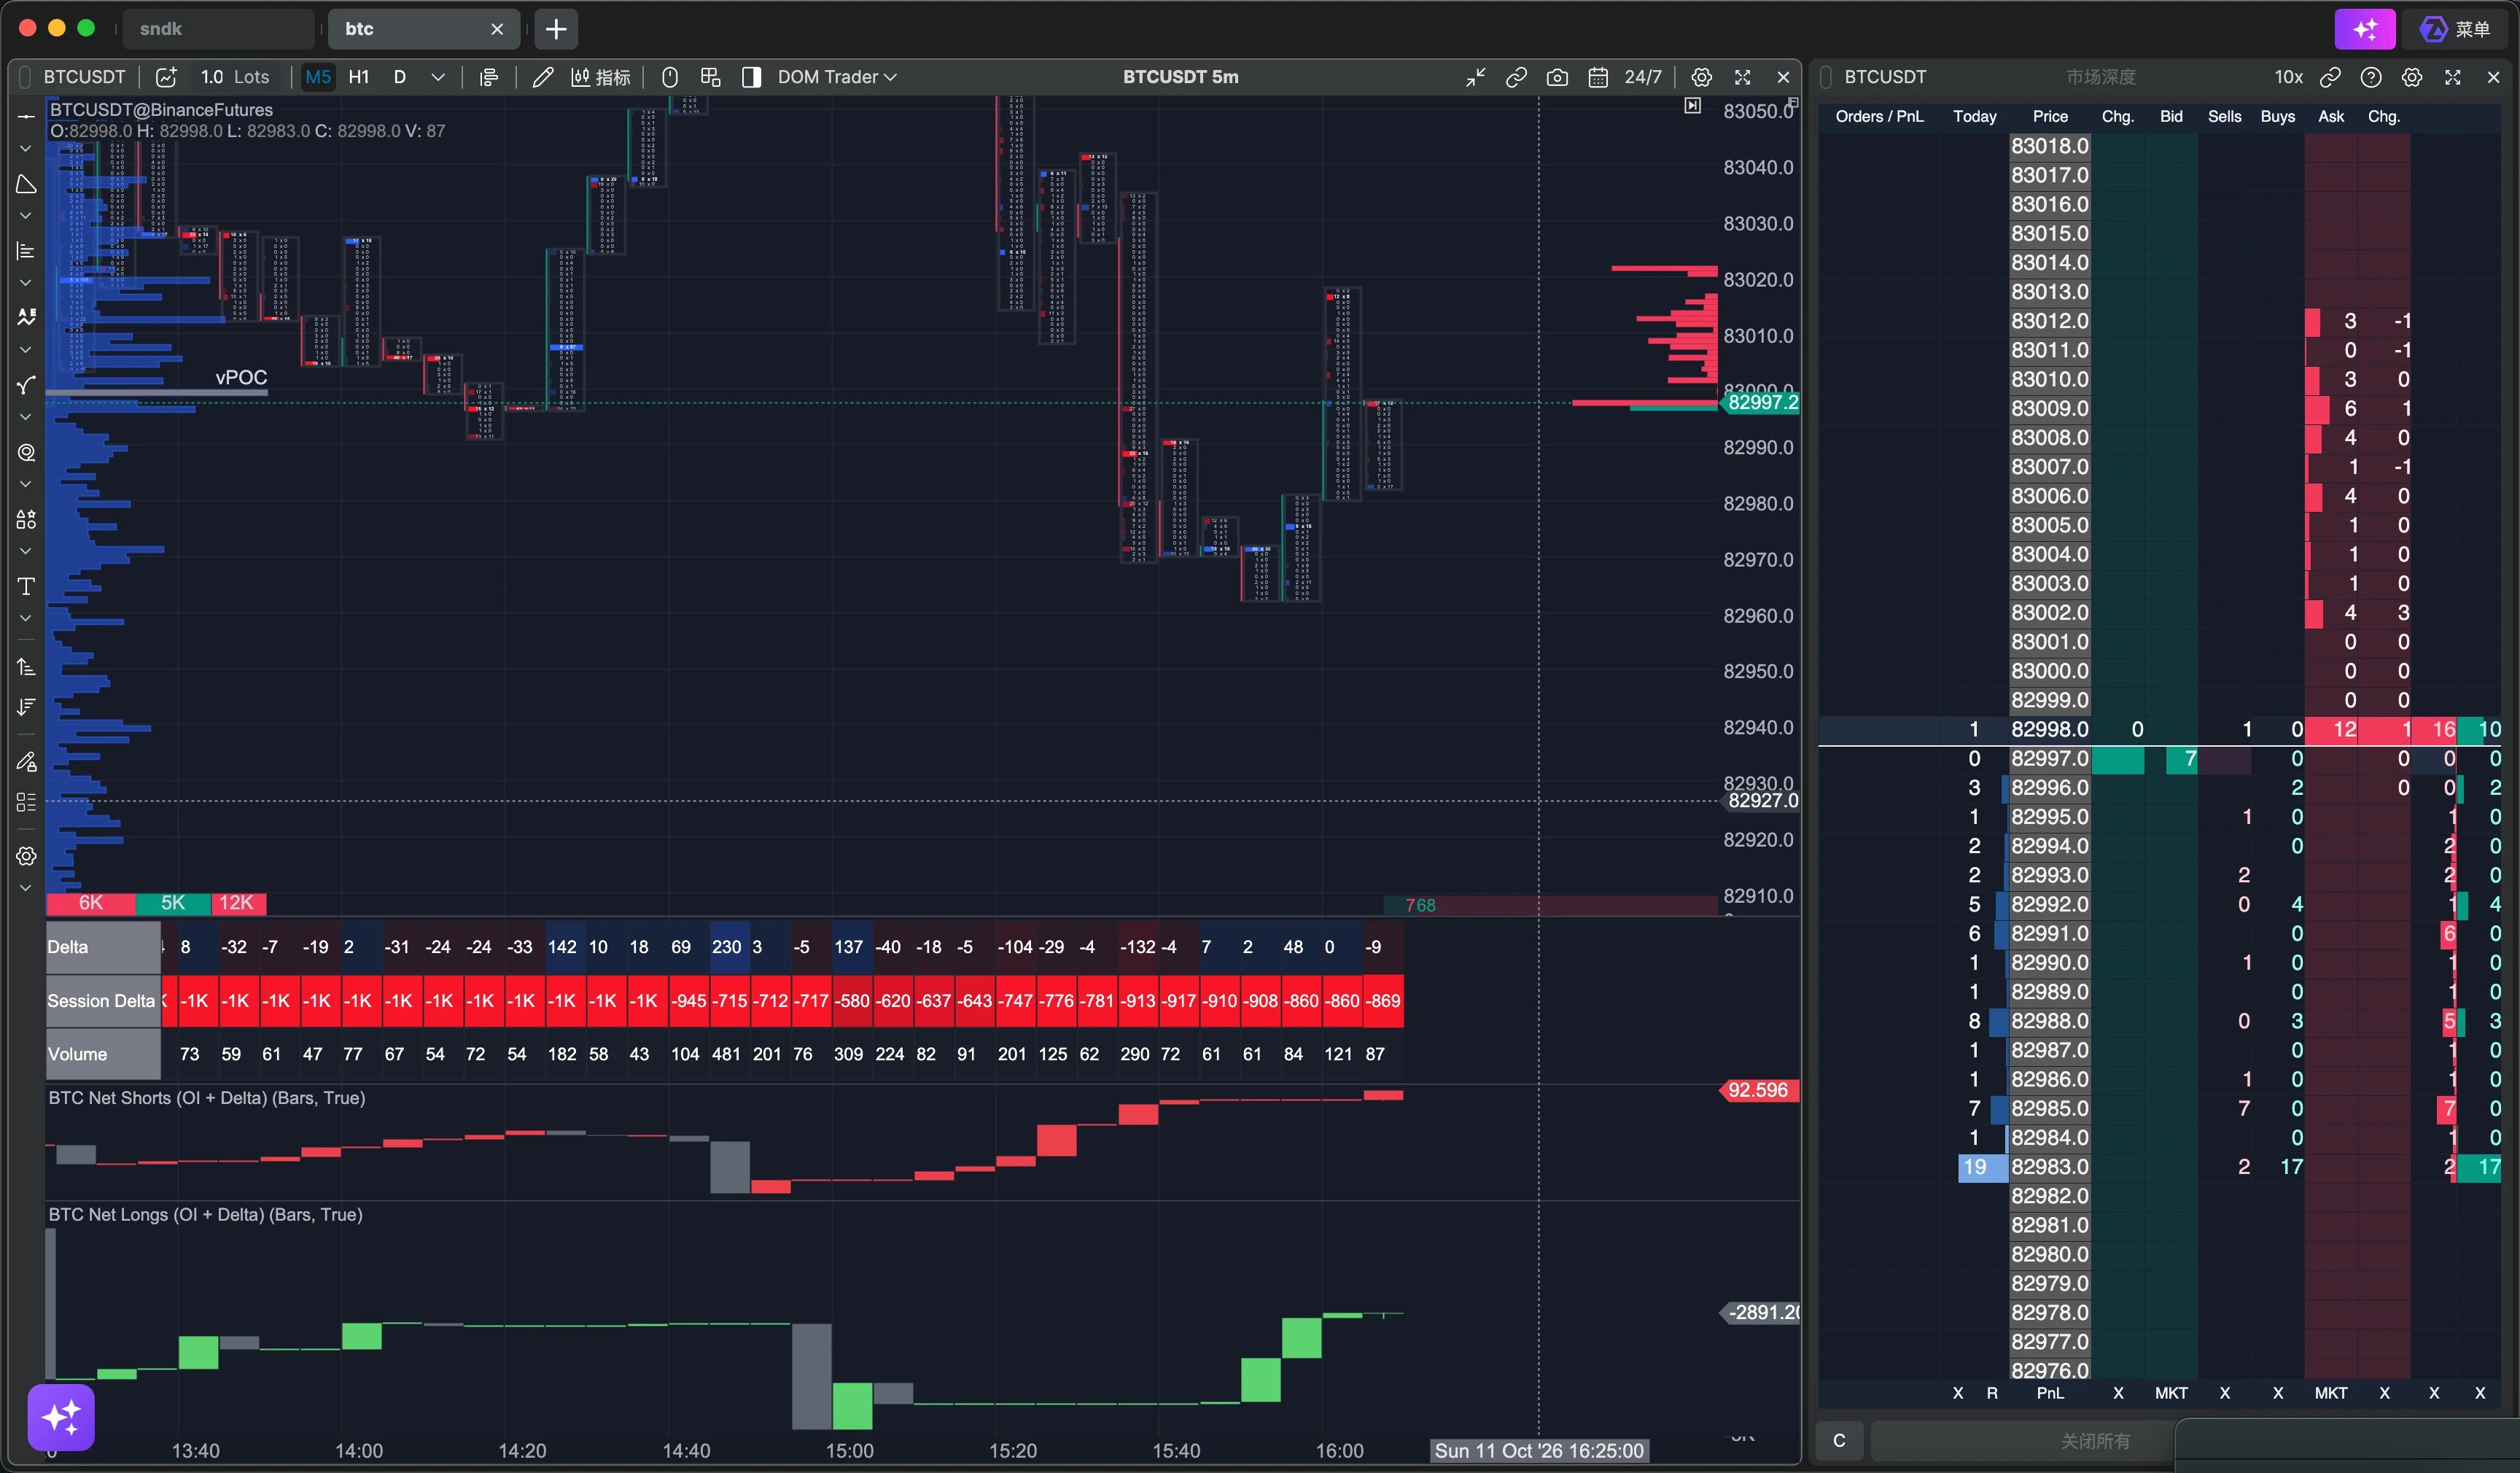Lock drawings with the pencil-lock icon

coord(26,762)
